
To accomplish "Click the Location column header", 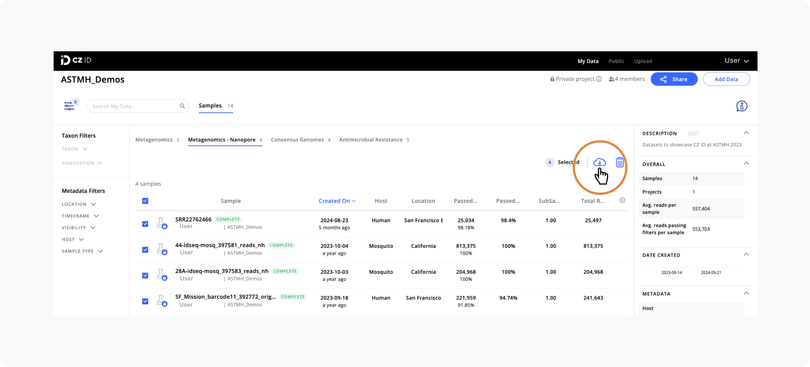I will [423, 201].
